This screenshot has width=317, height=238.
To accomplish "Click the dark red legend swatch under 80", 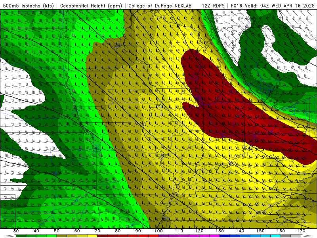I will 123,236.
